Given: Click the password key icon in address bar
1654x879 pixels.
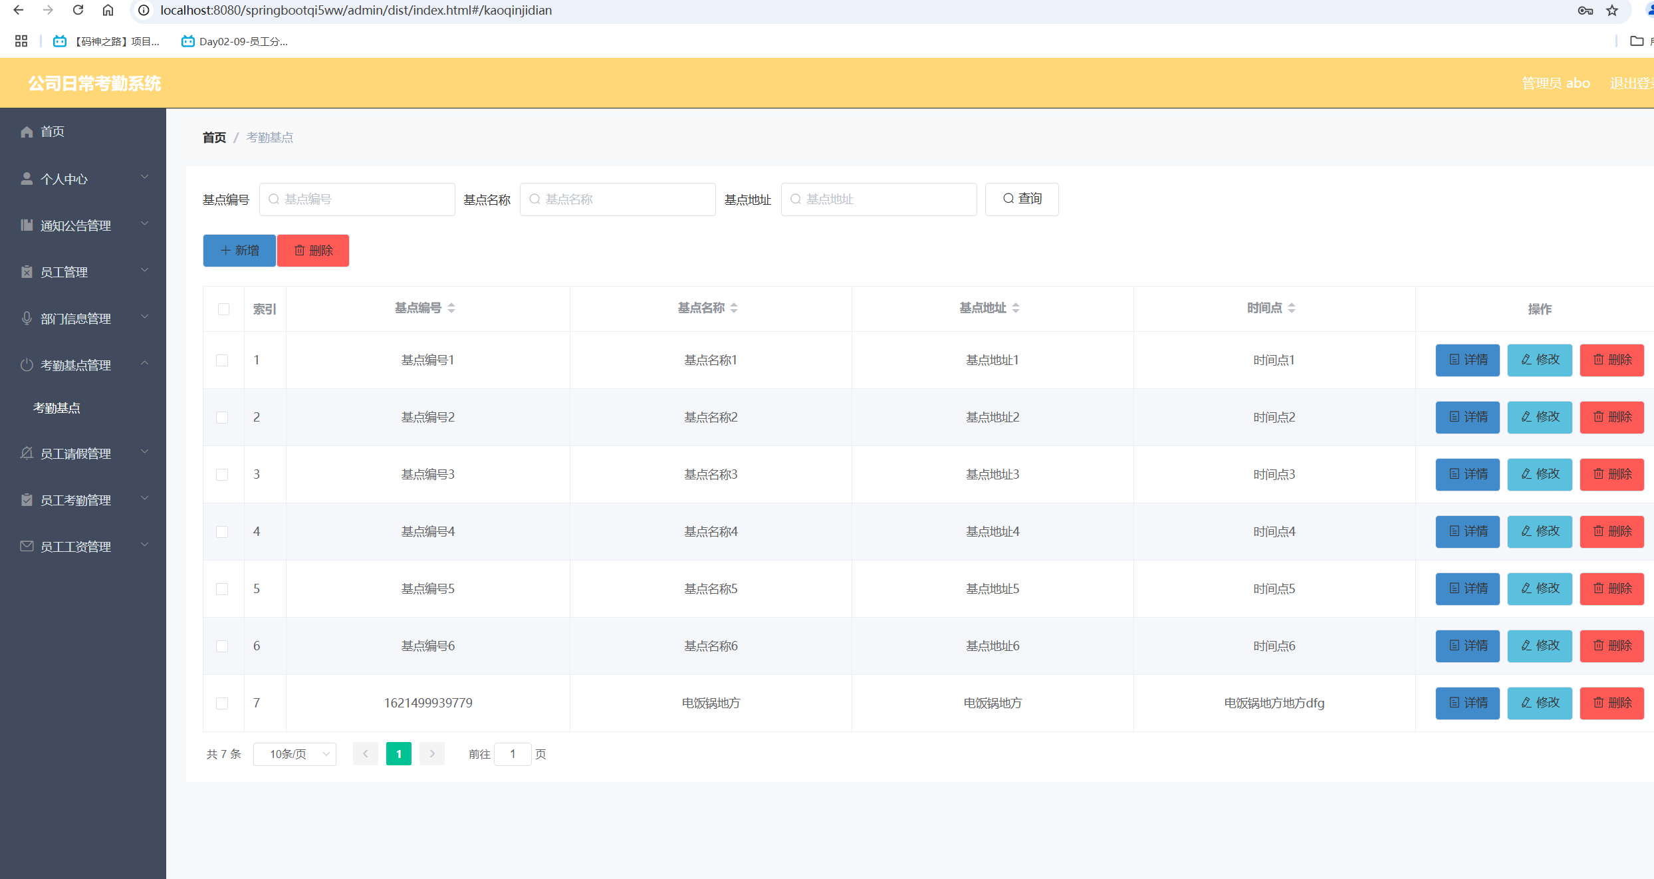Looking at the screenshot, I should click(1585, 10).
